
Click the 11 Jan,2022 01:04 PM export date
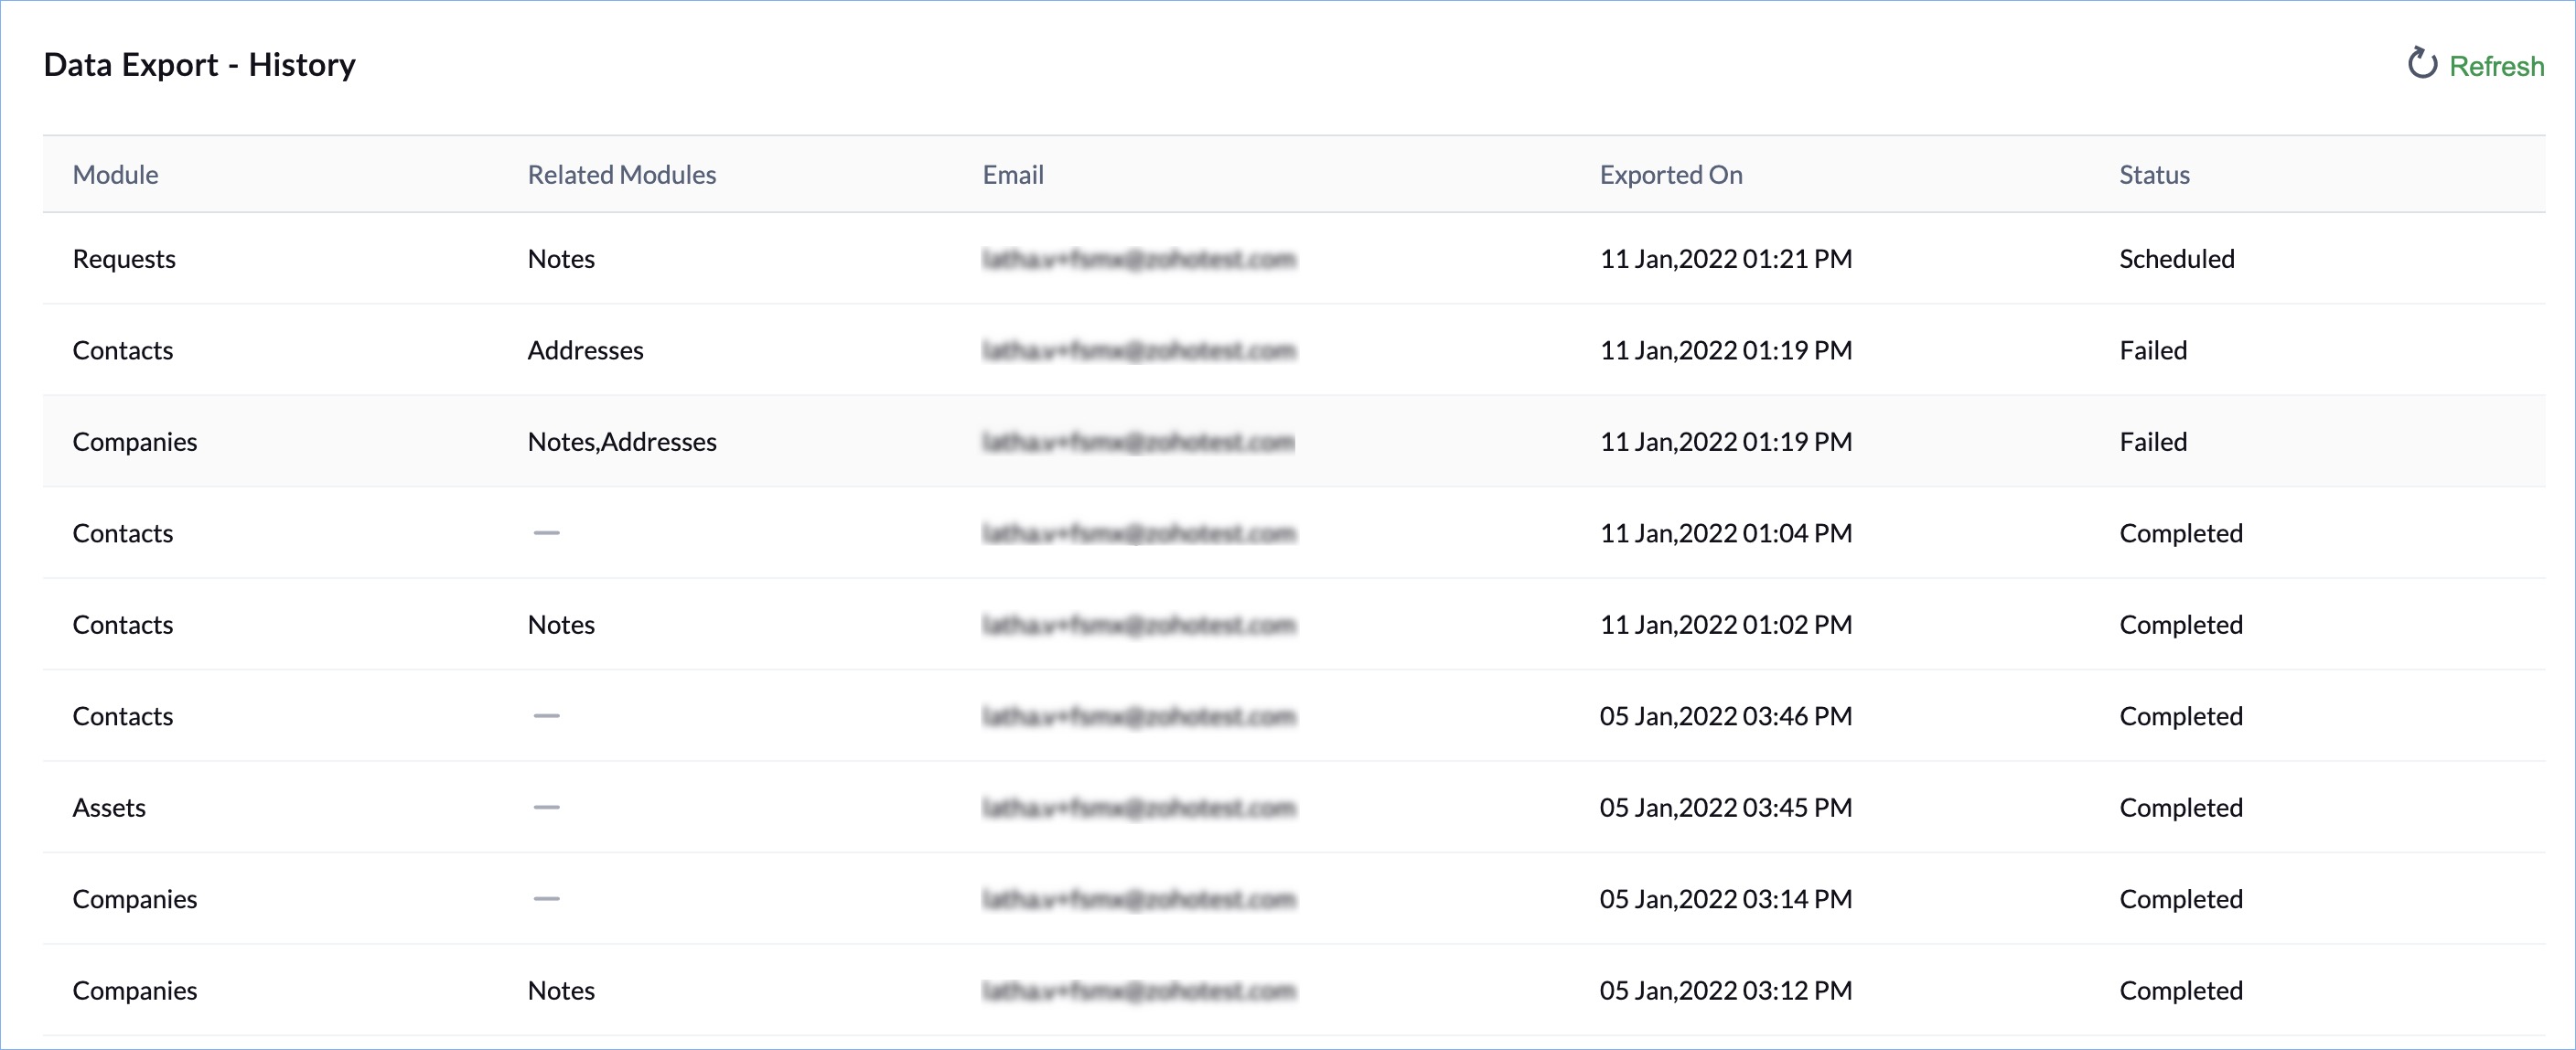click(x=1725, y=534)
